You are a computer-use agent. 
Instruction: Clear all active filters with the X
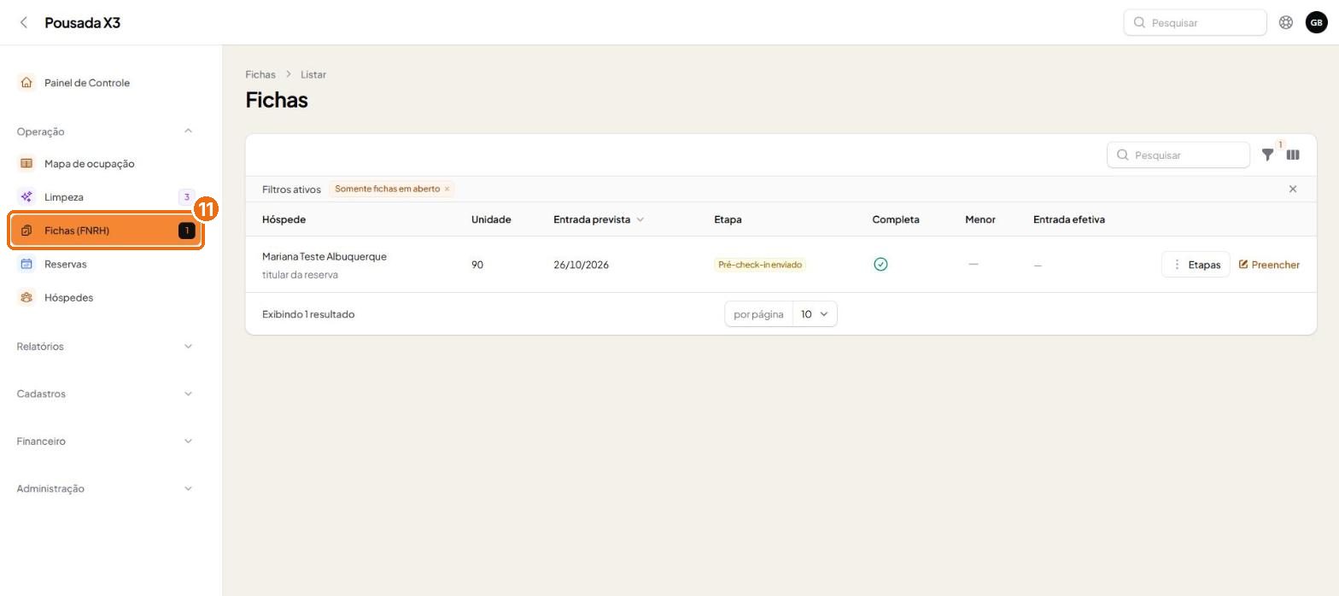1292,190
